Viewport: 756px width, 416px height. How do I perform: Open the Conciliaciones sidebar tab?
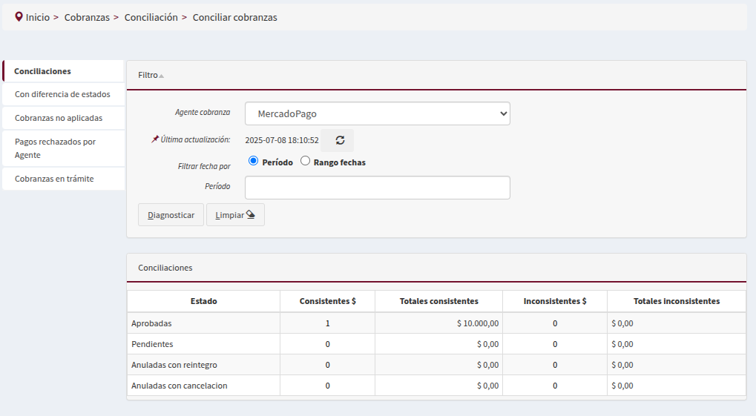[x=43, y=71]
